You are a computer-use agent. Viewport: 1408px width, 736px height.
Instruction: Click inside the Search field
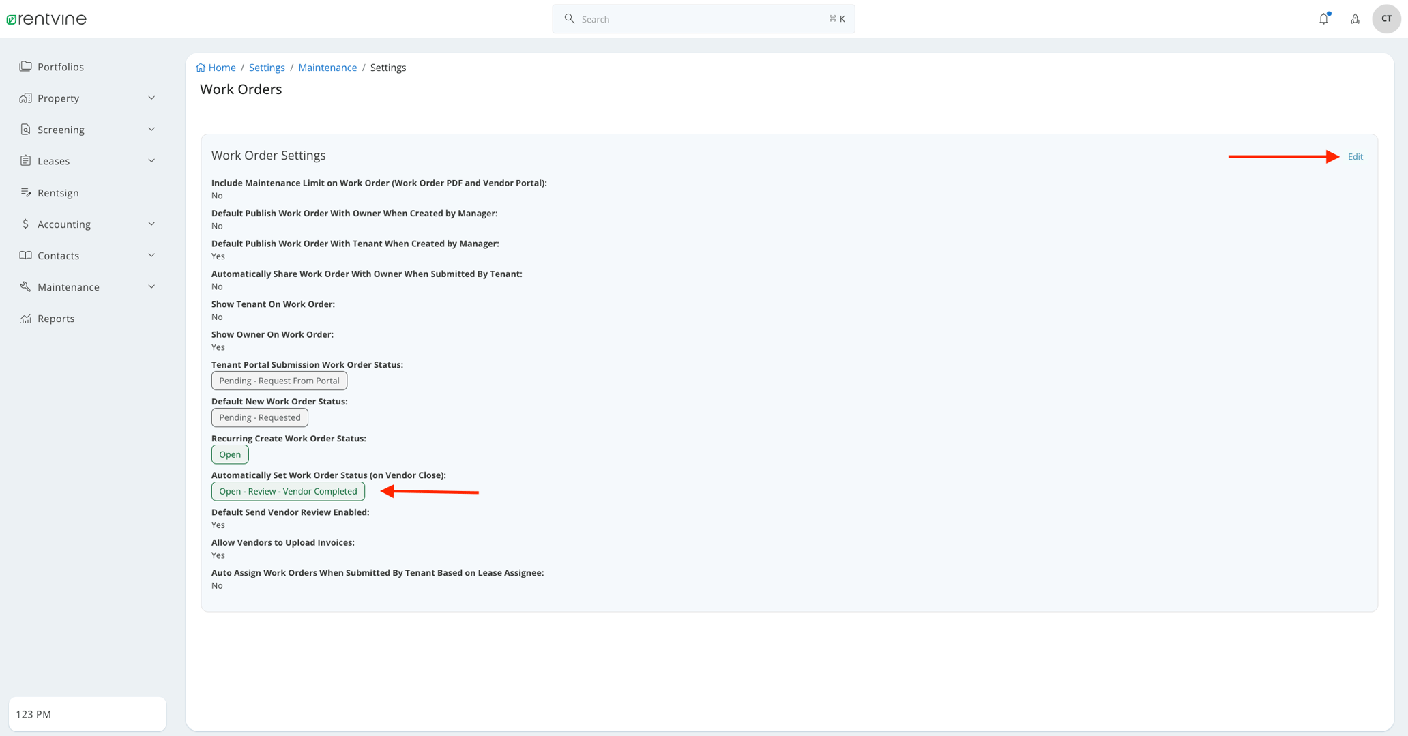703,18
